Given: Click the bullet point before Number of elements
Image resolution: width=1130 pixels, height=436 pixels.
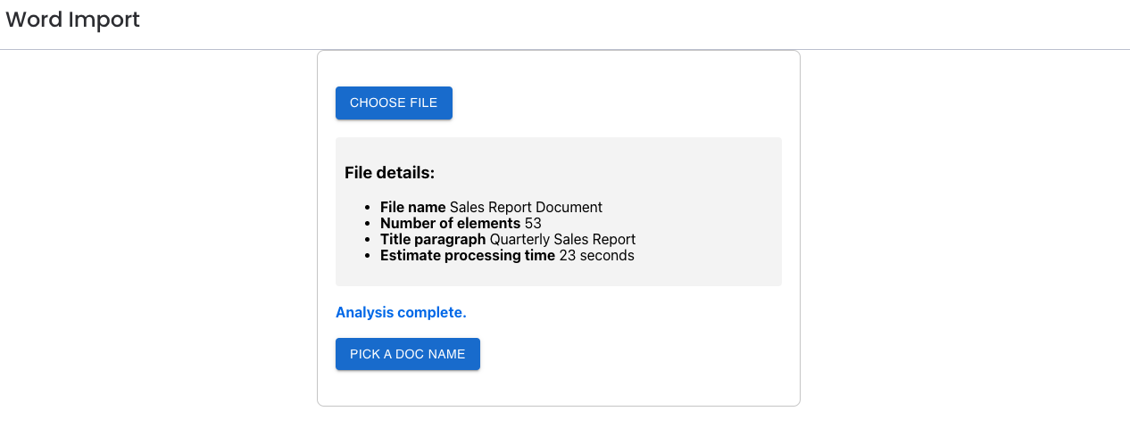Looking at the screenshot, I should [369, 224].
